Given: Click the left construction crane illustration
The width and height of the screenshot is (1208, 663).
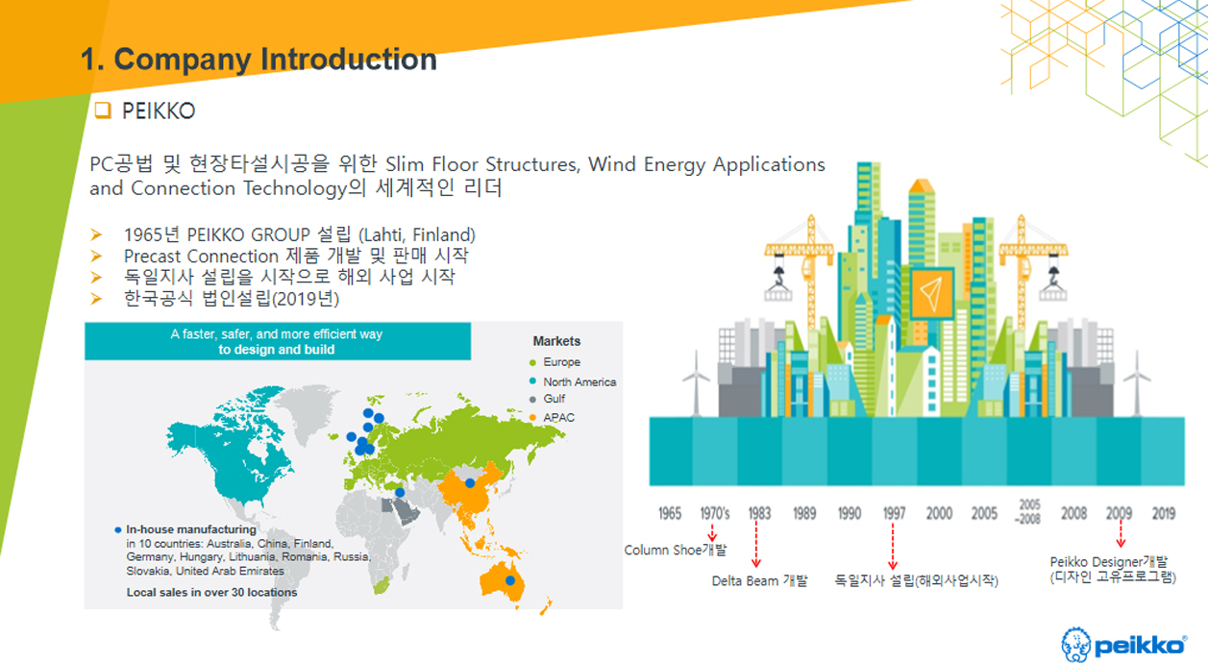Looking at the screenshot, I should [x=794, y=258].
